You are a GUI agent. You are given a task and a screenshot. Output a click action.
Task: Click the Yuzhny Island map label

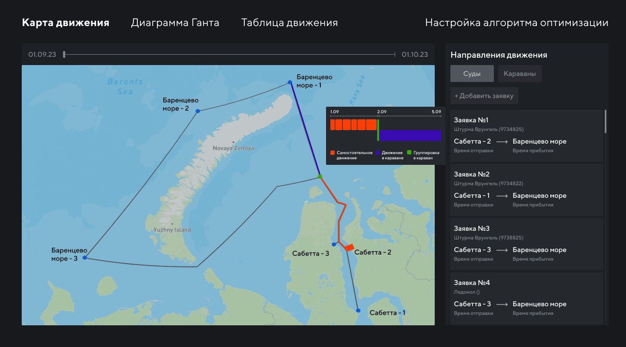[172, 230]
